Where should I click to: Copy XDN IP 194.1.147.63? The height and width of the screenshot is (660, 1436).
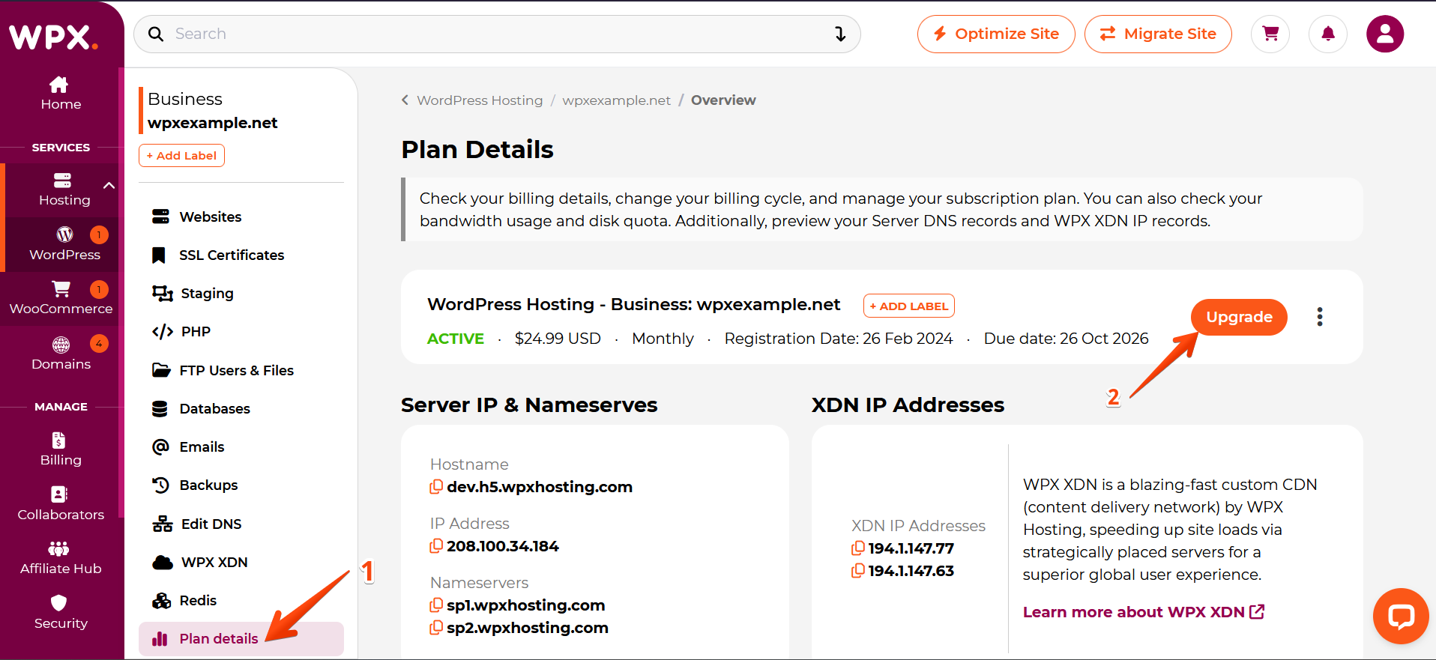tap(857, 571)
